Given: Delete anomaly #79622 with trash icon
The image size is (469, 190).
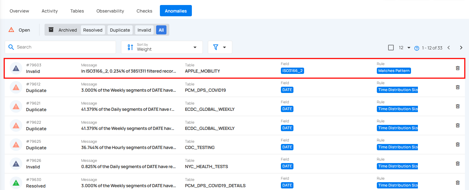Looking at the screenshot, I should pos(457,125).
